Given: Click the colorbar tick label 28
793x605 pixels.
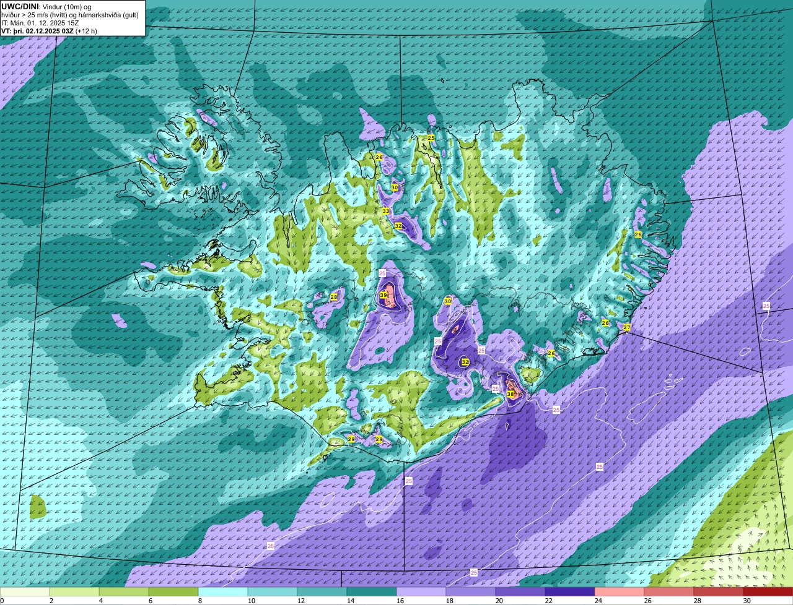Looking at the screenshot, I should pyautogui.click(x=698, y=601).
